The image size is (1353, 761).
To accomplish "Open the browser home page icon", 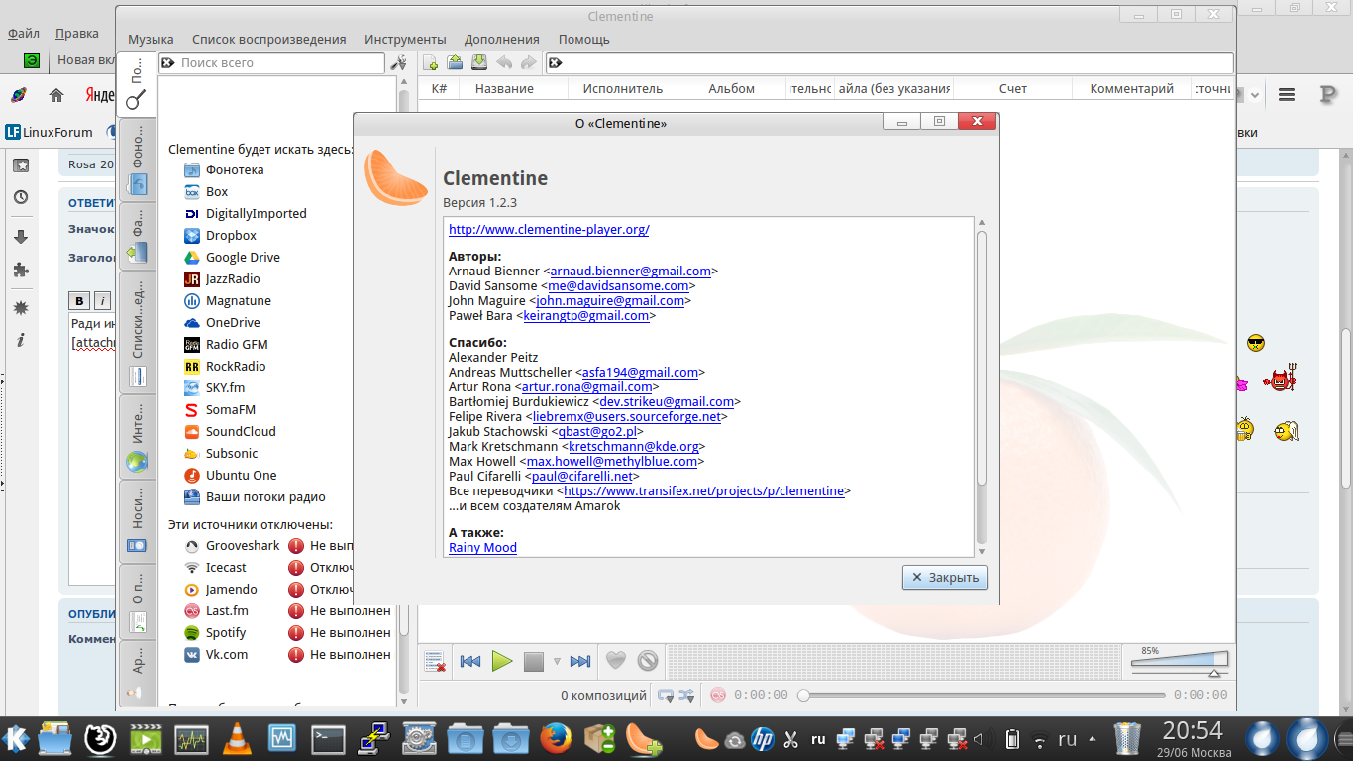I will pos(56,95).
